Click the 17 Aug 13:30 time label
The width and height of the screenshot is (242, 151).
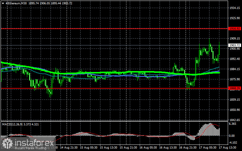tap(227, 148)
